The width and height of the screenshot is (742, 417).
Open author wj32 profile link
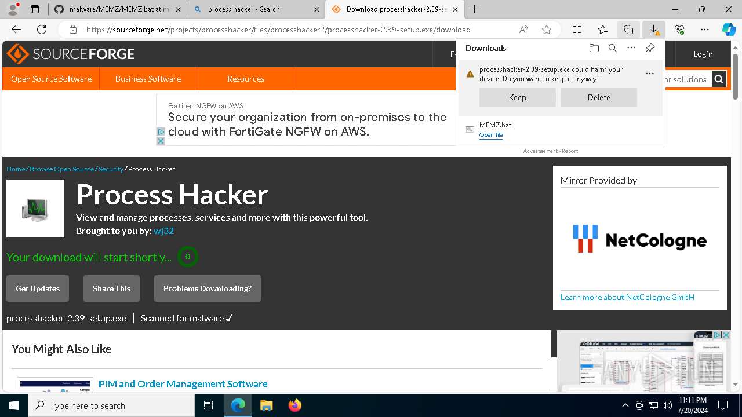point(163,231)
